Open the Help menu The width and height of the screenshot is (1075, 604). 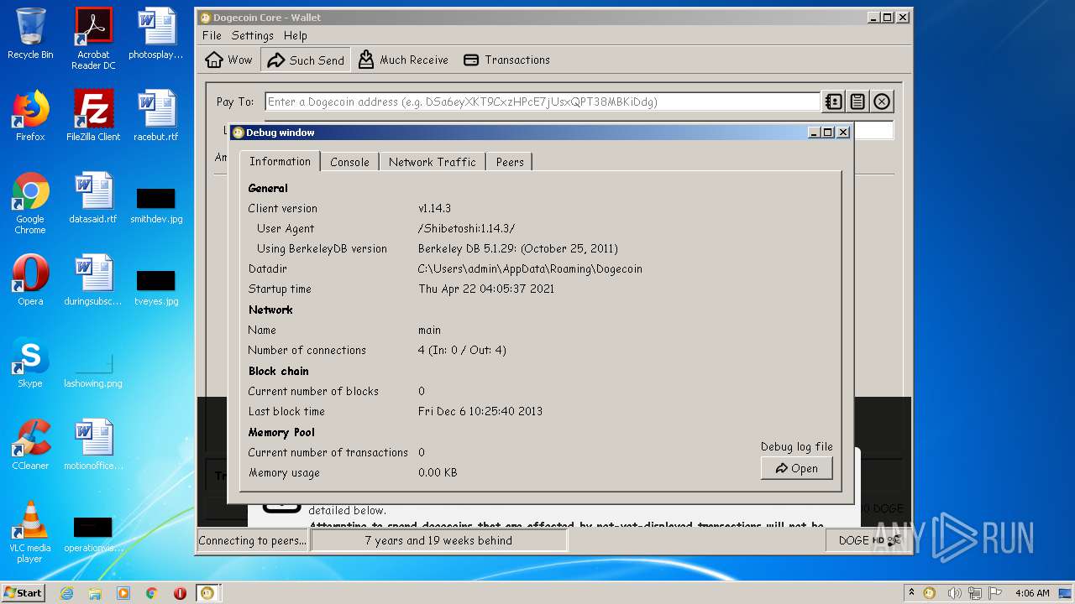tap(295, 35)
